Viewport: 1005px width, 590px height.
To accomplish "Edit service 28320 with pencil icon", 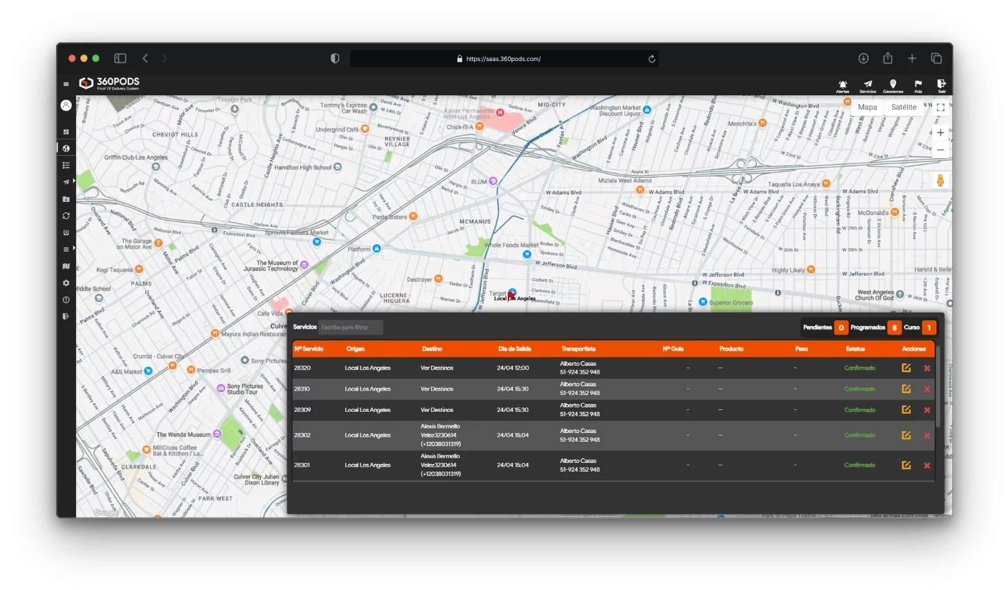I will [906, 368].
